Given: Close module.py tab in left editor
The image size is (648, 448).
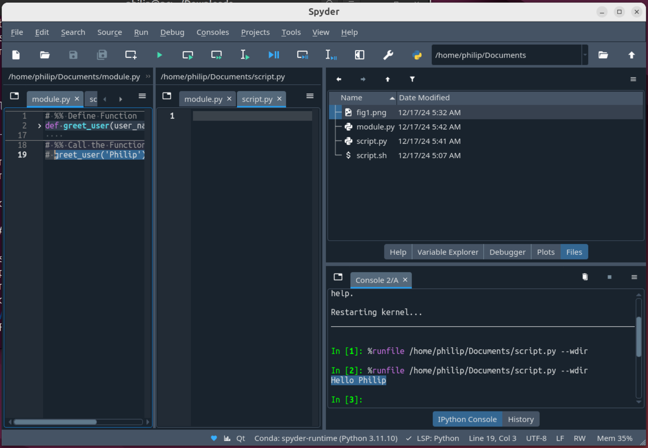Looking at the screenshot, I should [77, 99].
